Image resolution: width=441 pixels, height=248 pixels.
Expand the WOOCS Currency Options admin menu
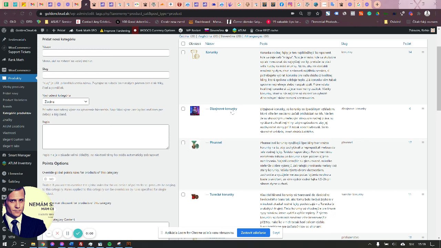(x=157, y=30)
